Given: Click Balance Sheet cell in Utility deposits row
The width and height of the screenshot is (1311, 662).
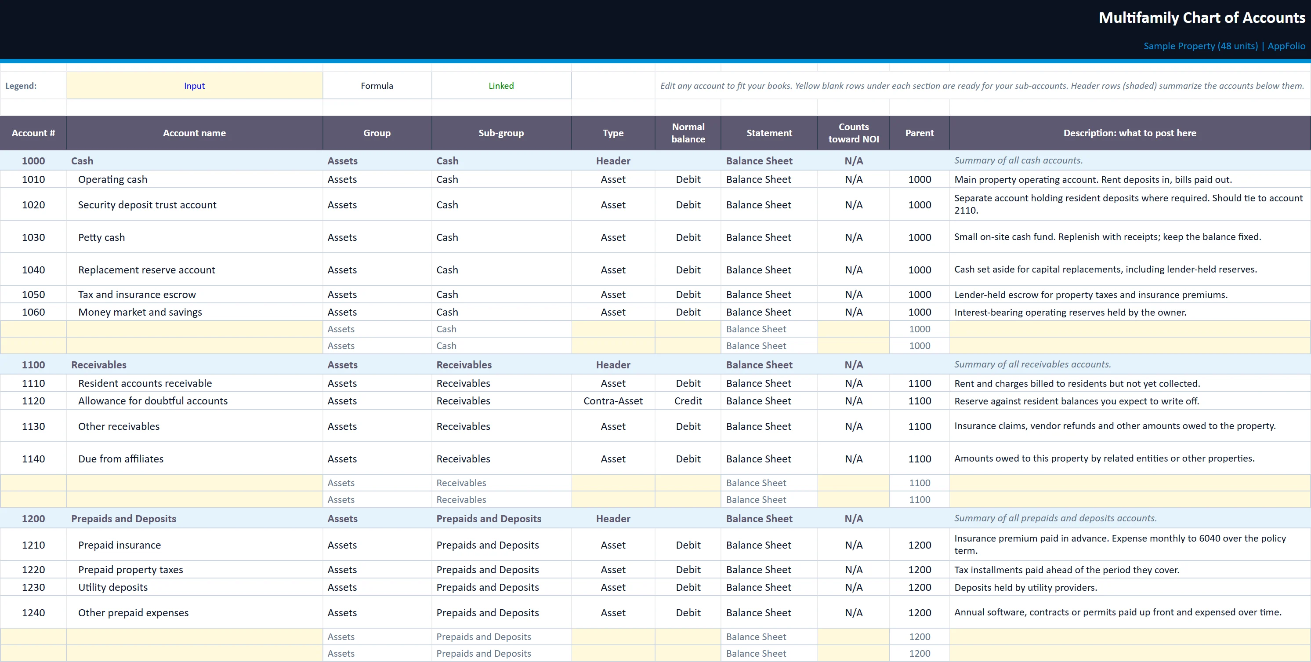Looking at the screenshot, I should point(769,587).
